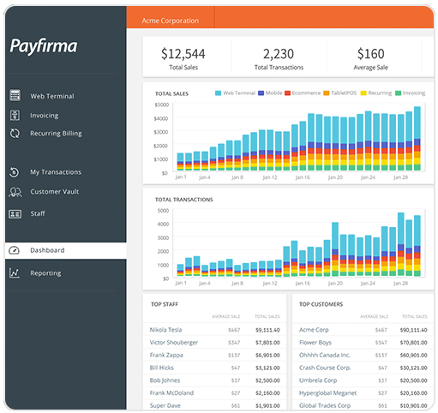Click the Invoicing document icon

coord(15,116)
